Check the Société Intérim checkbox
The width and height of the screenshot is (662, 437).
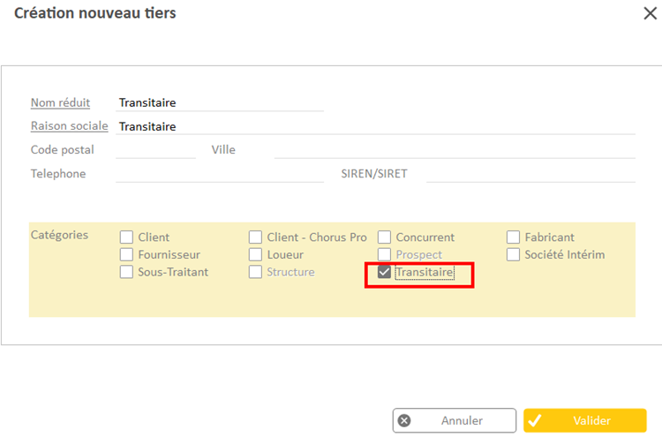point(514,255)
